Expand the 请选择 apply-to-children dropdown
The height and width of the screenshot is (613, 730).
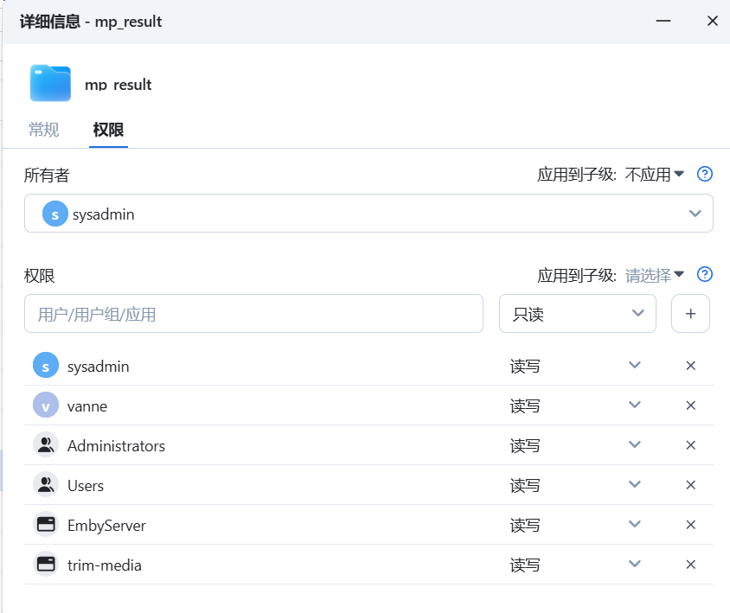click(655, 275)
